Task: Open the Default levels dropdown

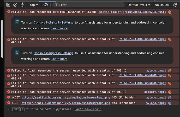Action: tap(139, 5)
